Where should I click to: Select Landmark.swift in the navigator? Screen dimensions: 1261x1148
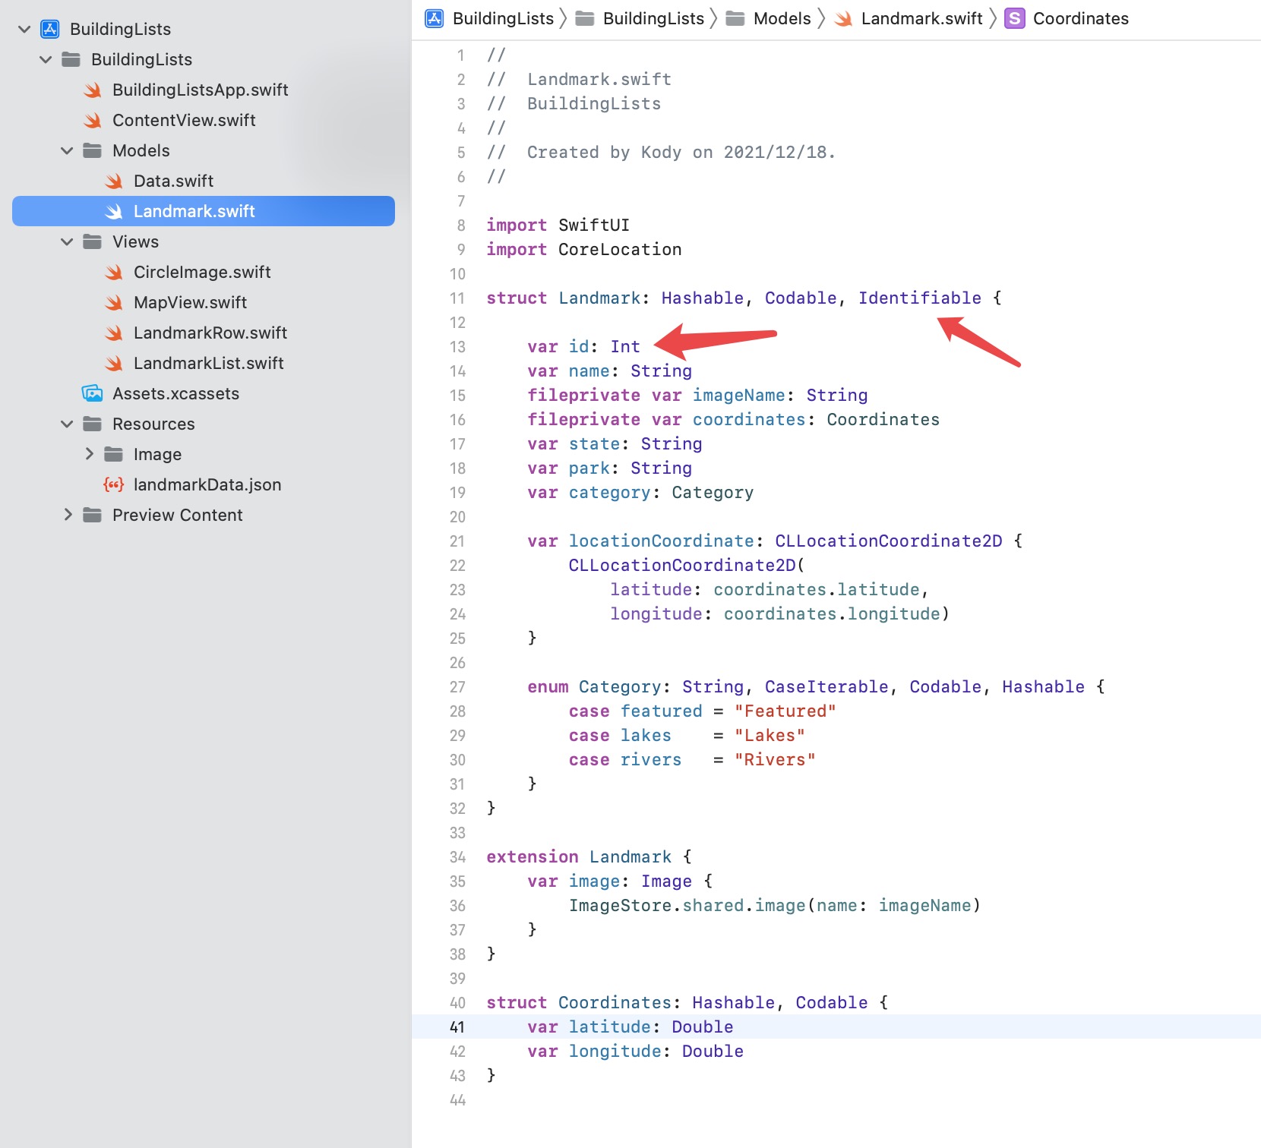tap(204, 211)
